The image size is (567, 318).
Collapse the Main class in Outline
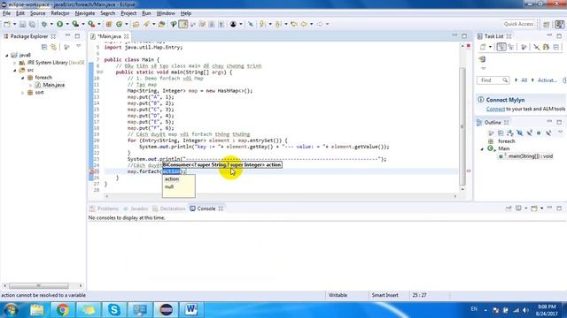point(482,149)
